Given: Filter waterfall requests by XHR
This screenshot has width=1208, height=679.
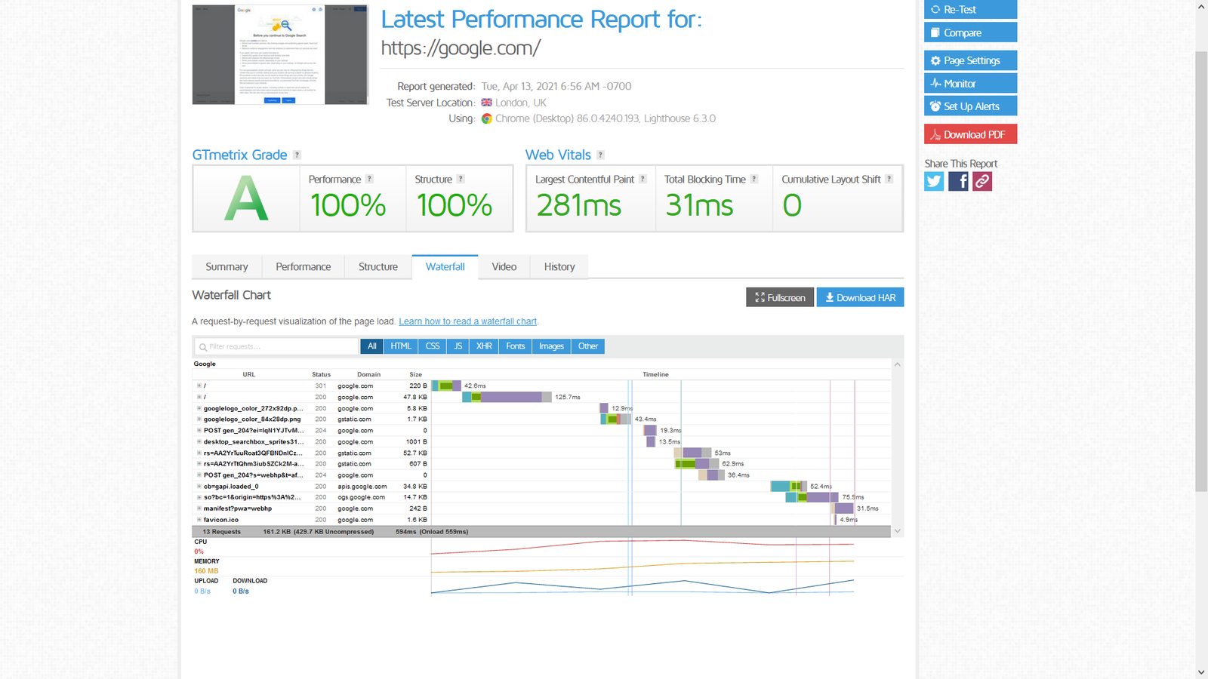Looking at the screenshot, I should (484, 346).
